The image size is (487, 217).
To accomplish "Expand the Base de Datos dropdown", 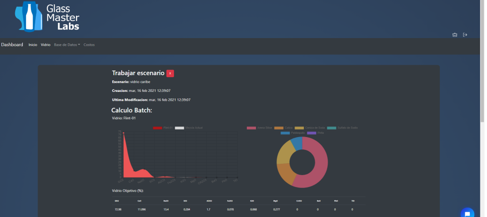I will tap(67, 45).
